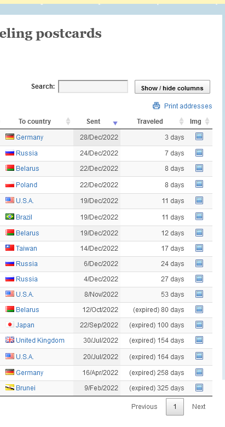Viewport: 225px width, 427px height.
Task: Open image icon for Brazil postcard row
Action: [199, 216]
